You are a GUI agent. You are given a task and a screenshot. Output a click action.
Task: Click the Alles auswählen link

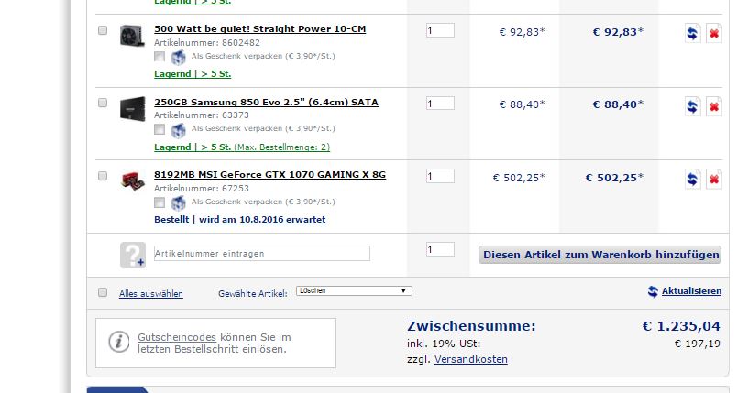point(151,293)
